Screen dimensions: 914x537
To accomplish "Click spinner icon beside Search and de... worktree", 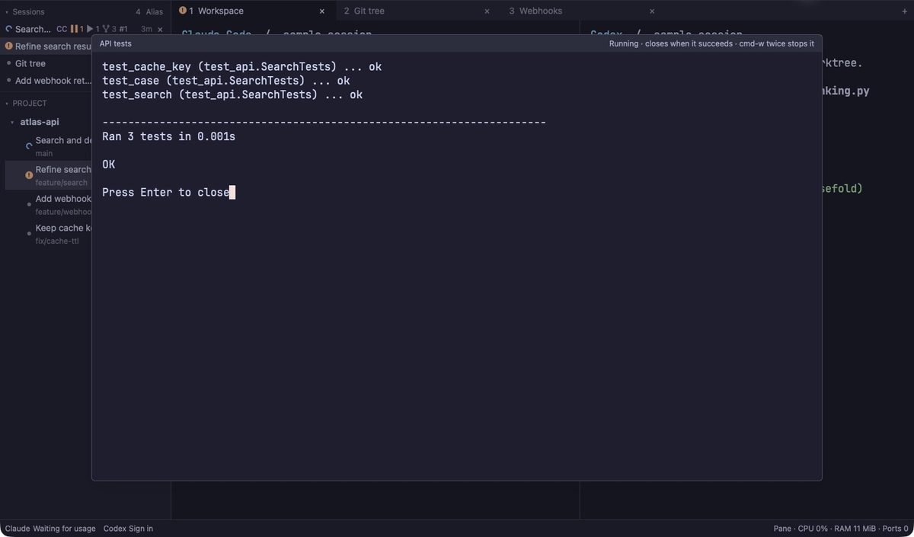I will pos(29,145).
